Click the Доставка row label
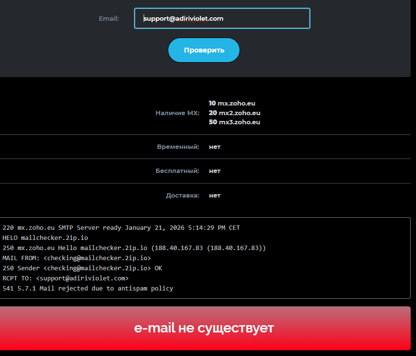This screenshot has width=416, height=356. (x=182, y=196)
